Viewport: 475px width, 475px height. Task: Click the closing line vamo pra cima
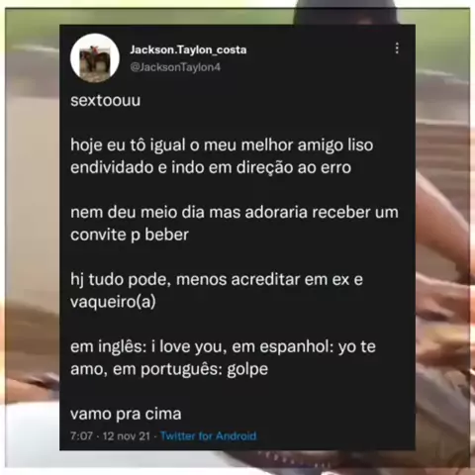pos(126,414)
